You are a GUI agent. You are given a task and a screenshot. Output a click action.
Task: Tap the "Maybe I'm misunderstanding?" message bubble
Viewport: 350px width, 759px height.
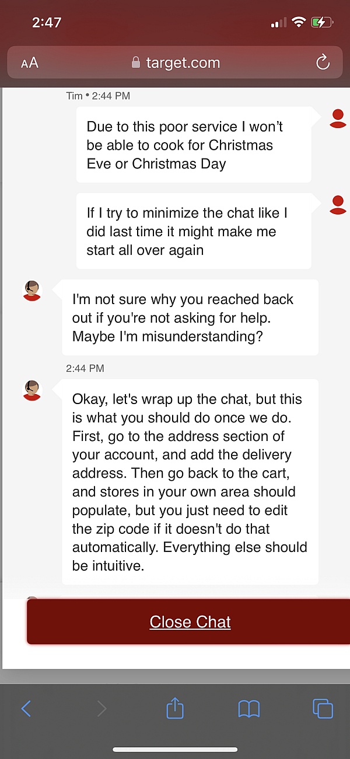tap(190, 318)
